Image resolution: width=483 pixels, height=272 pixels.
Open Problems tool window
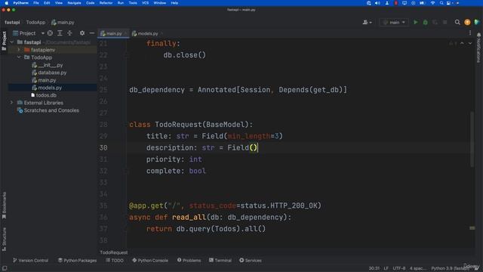[189, 260]
